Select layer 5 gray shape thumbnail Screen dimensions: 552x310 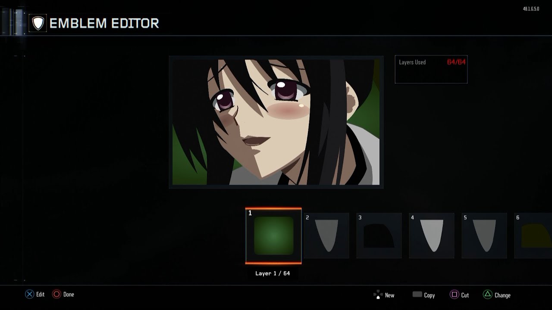coord(484,236)
